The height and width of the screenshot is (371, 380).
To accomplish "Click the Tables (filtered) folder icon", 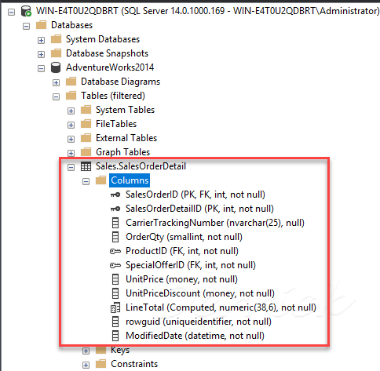I will (71, 96).
